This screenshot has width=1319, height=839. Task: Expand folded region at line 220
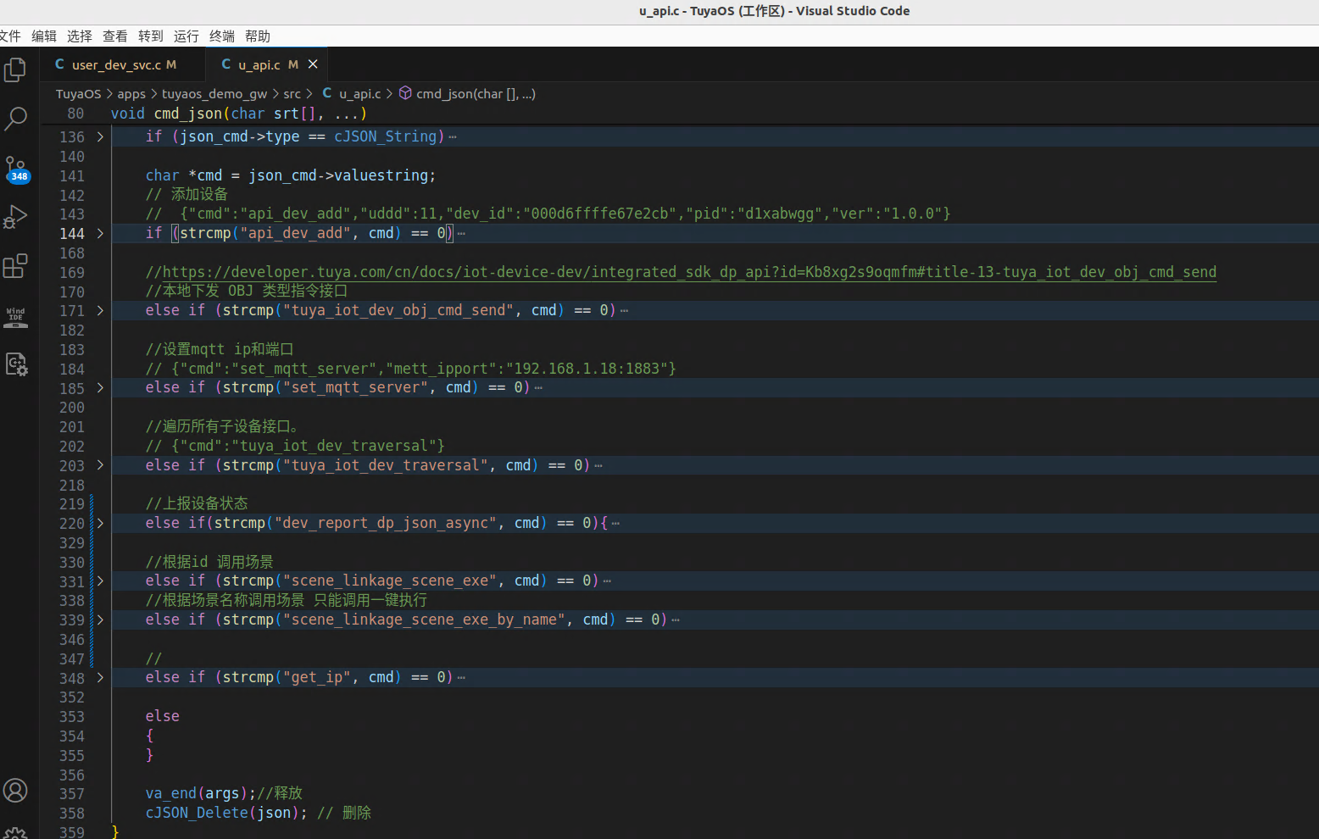tap(100, 523)
